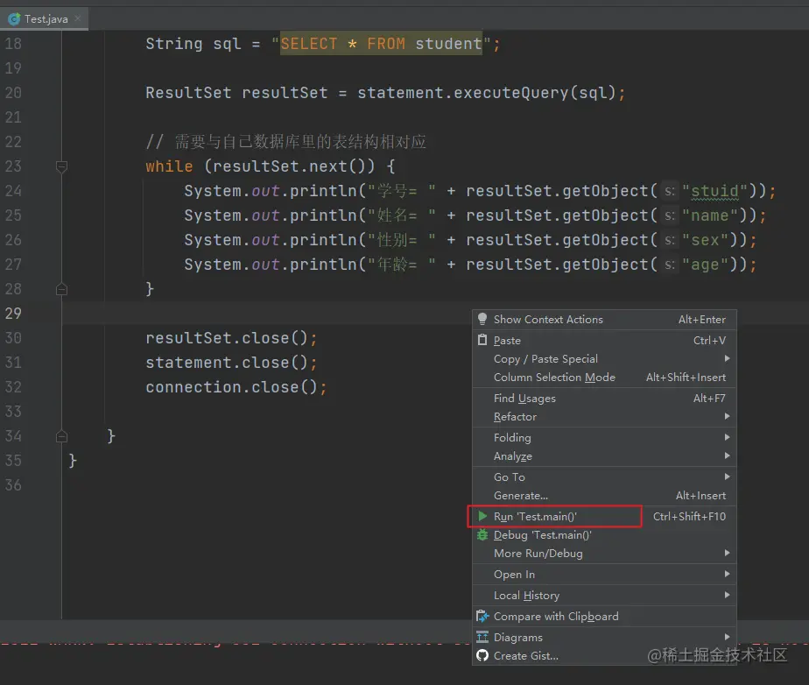This screenshot has width=809, height=685.
Task: Click the "stuid" string literal
Action: (x=714, y=191)
